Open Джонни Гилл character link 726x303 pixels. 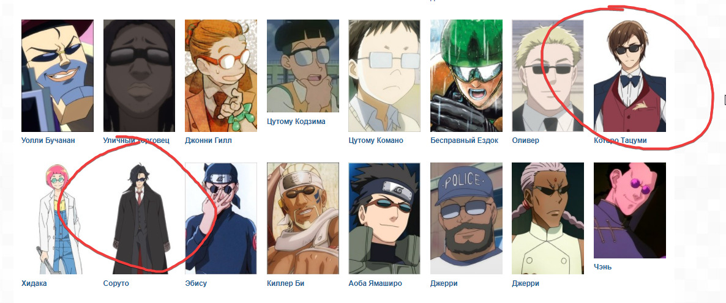point(208,141)
